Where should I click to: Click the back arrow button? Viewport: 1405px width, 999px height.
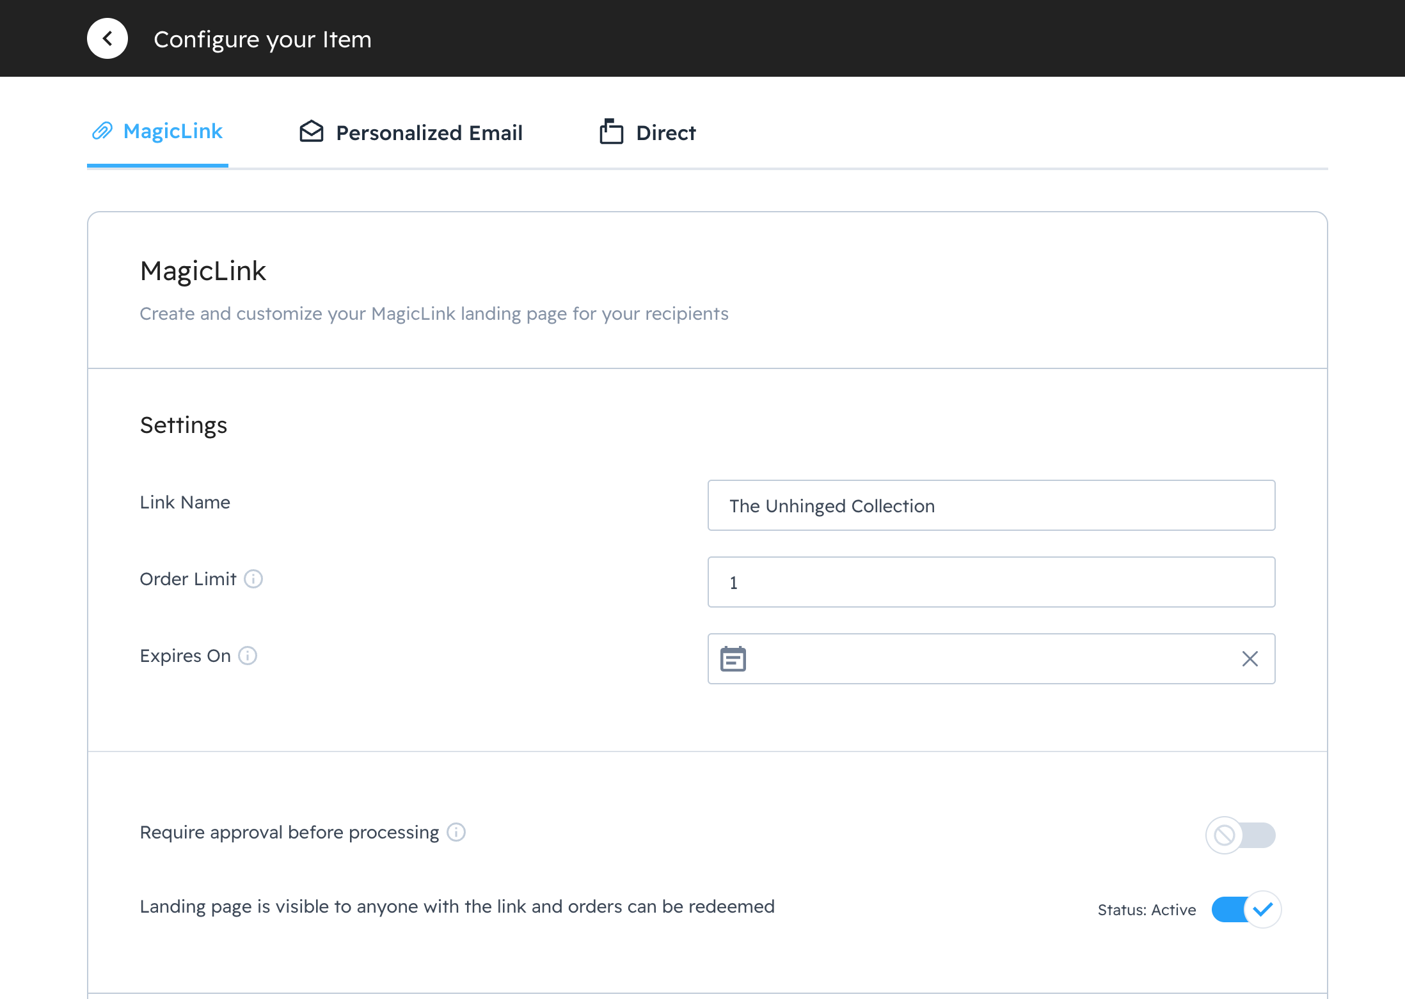[107, 39]
